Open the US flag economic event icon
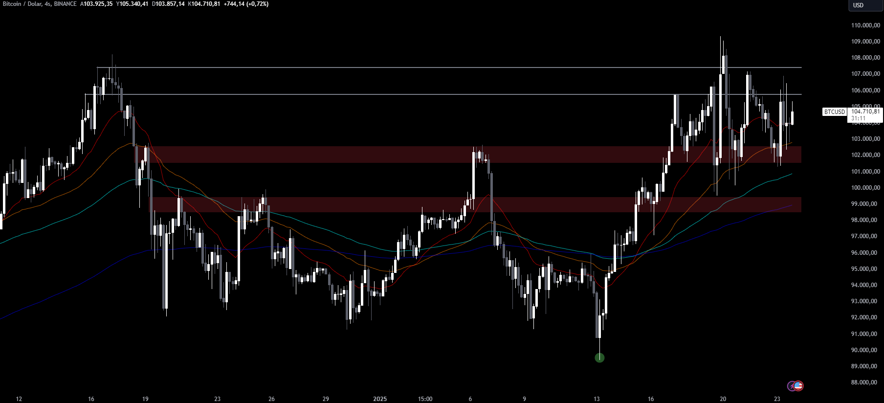884x403 pixels. coord(798,386)
